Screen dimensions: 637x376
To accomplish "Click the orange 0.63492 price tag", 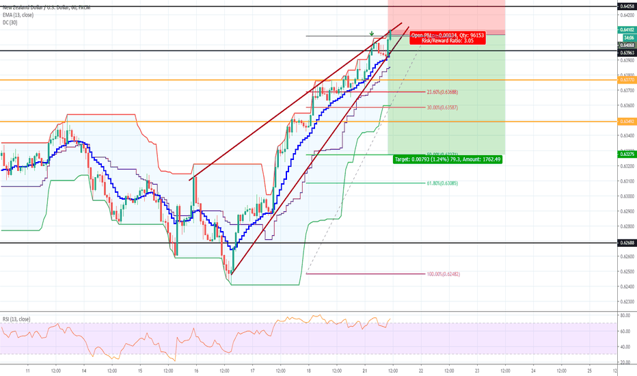I will click(x=627, y=122).
